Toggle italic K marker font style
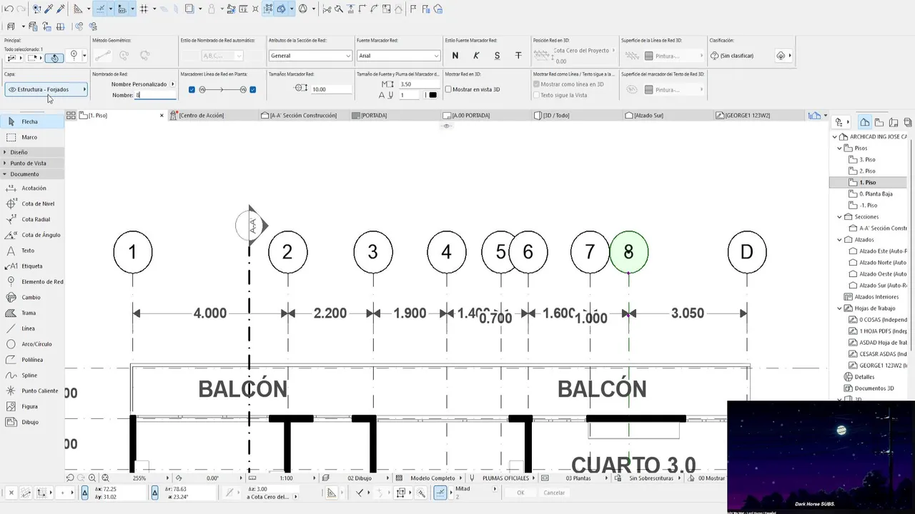915x514 pixels. 477,56
